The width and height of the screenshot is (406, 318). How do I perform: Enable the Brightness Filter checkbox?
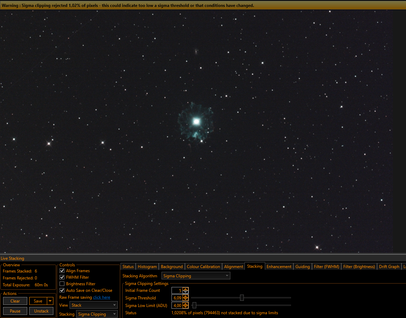tap(62, 284)
